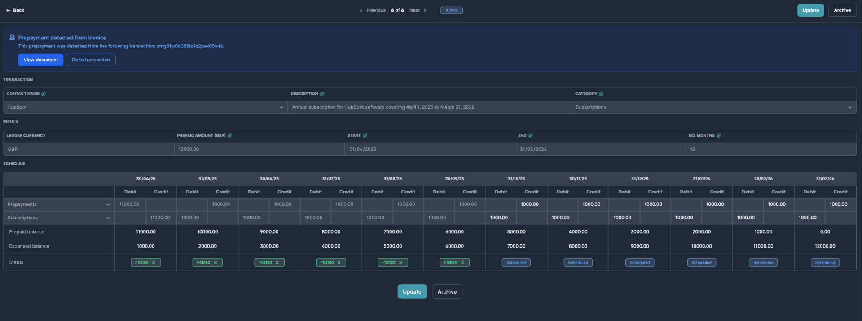862x321 pixels.
Task: Click the magic wand icon beside Start
Action: click(x=365, y=136)
